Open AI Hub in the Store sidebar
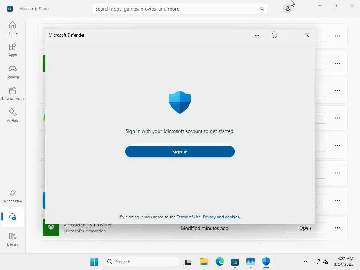The width and height of the screenshot is (360, 270). pos(13,115)
